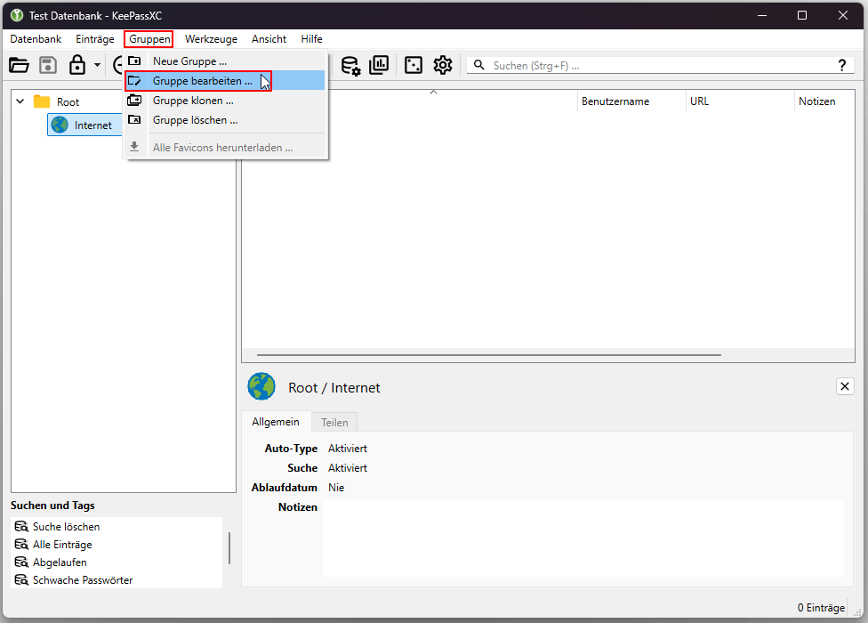The width and height of the screenshot is (868, 623).
Task: Sort entries by the Notizen column
Action: tap(824, 101)
